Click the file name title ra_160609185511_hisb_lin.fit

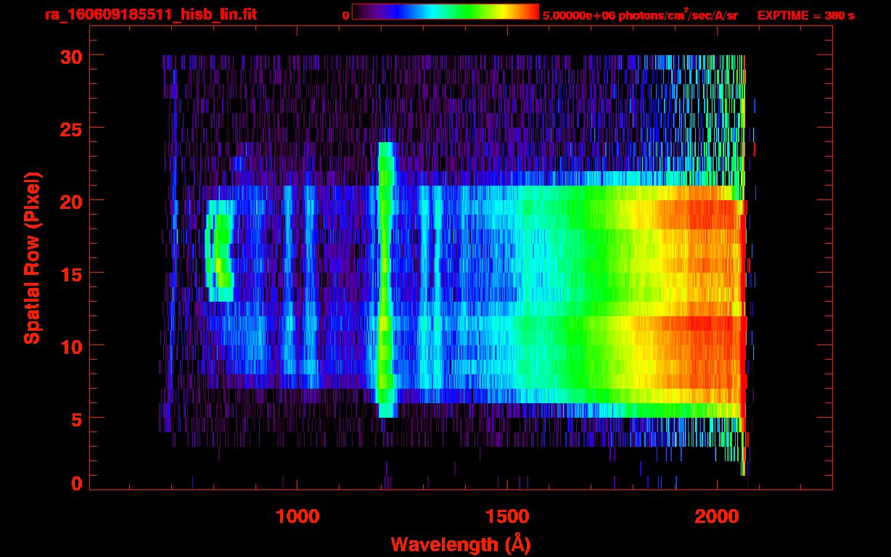click(x=150, y=15)
